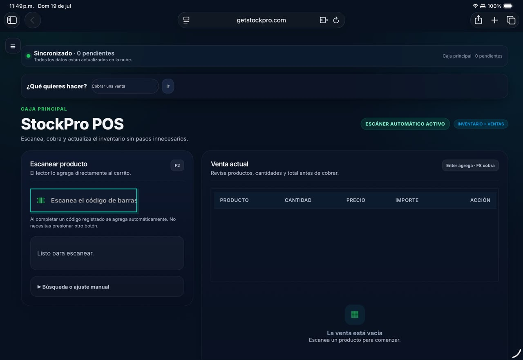
Task: Open a new Safari tab
Action: [494, 20]
